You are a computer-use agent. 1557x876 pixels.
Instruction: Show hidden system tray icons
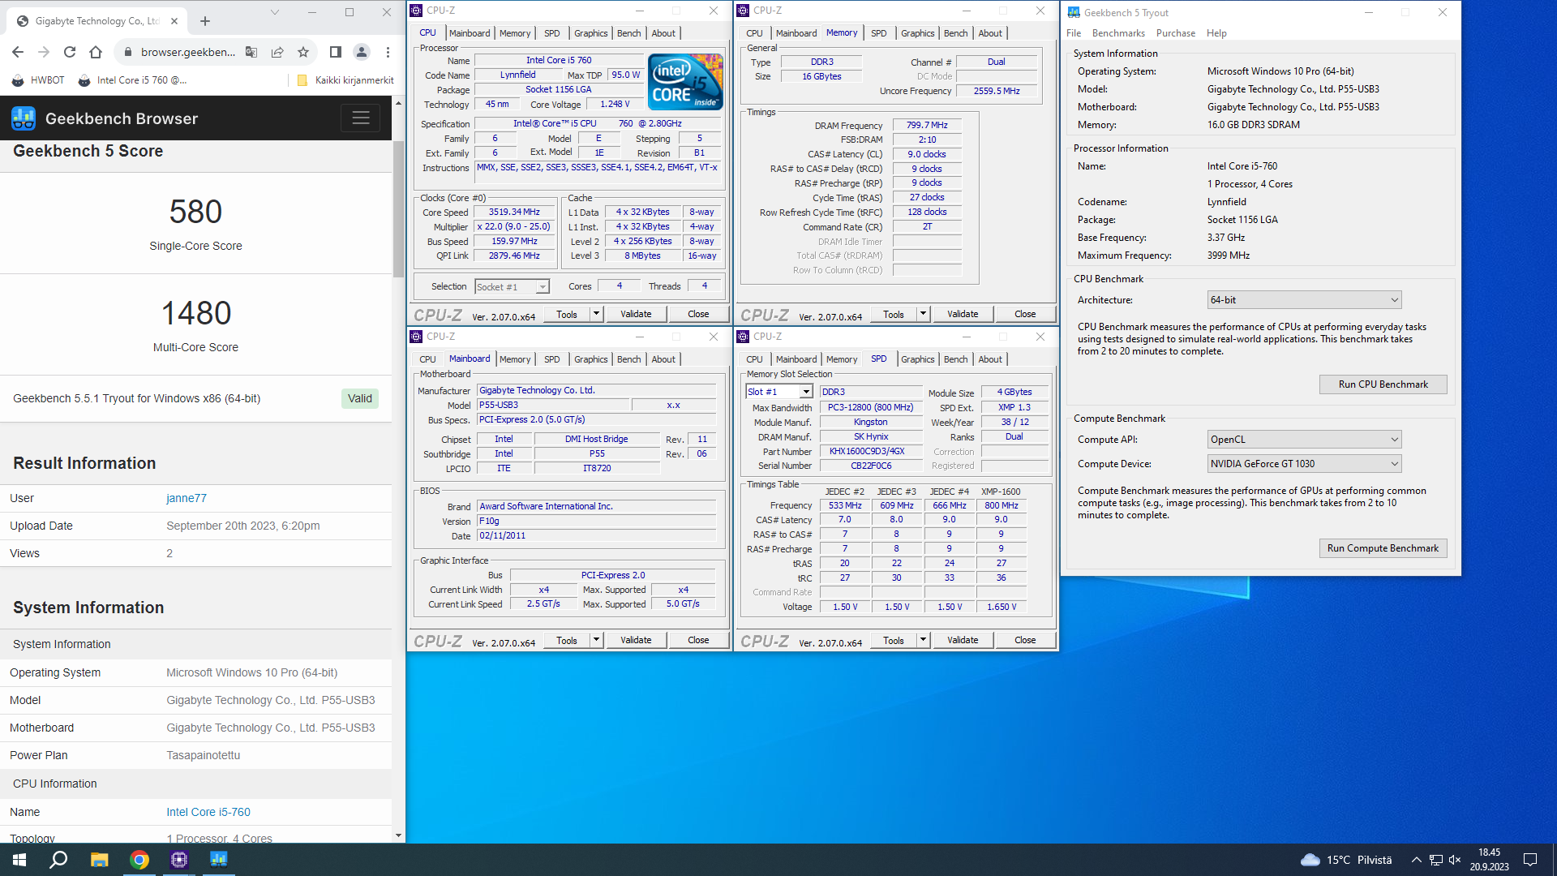[x=1416, y=860]
